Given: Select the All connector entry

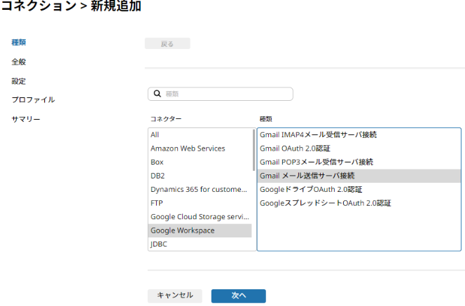Looking at the screenshot, I should (200, 134).
